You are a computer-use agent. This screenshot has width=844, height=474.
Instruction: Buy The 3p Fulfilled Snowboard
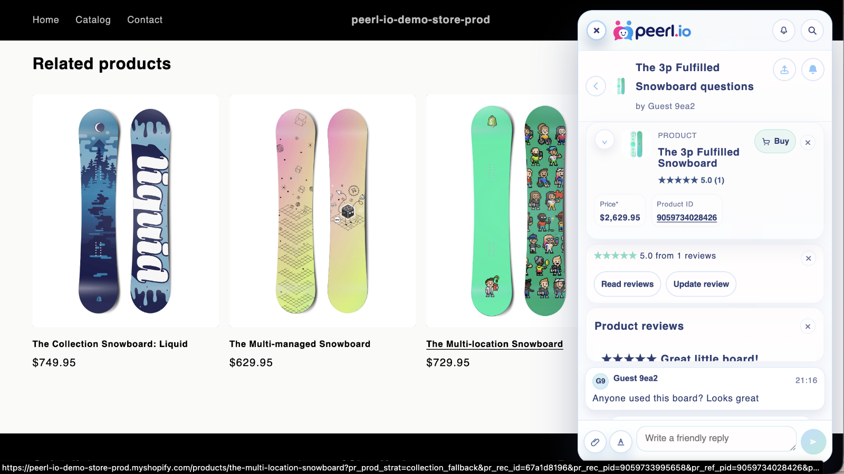pyautogui.click(x=775, y=141)
